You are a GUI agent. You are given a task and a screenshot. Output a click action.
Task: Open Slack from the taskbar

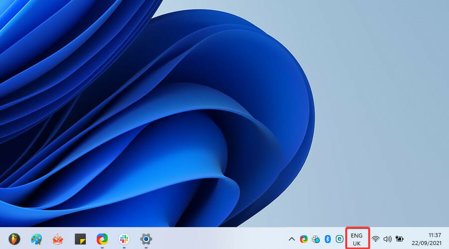coord(124,239)
